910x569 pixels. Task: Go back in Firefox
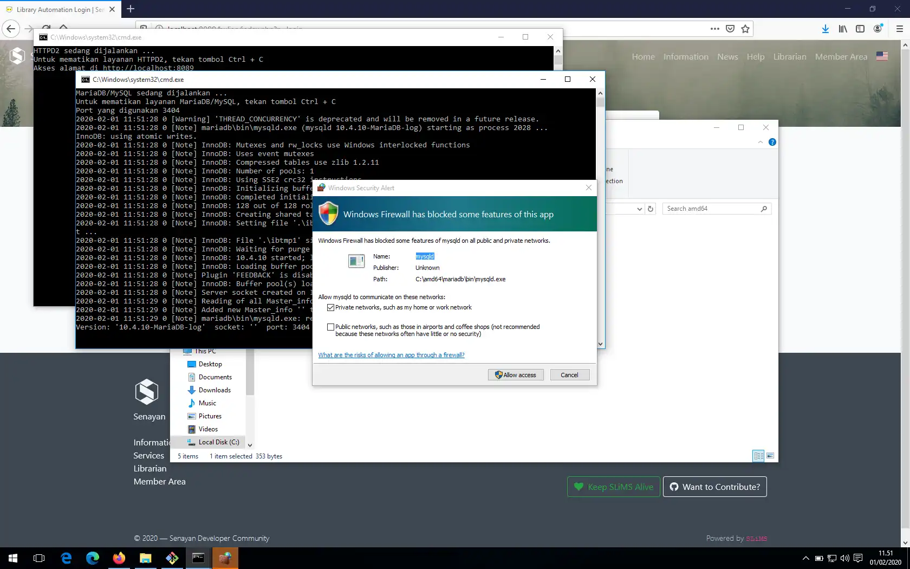[11, 29]
